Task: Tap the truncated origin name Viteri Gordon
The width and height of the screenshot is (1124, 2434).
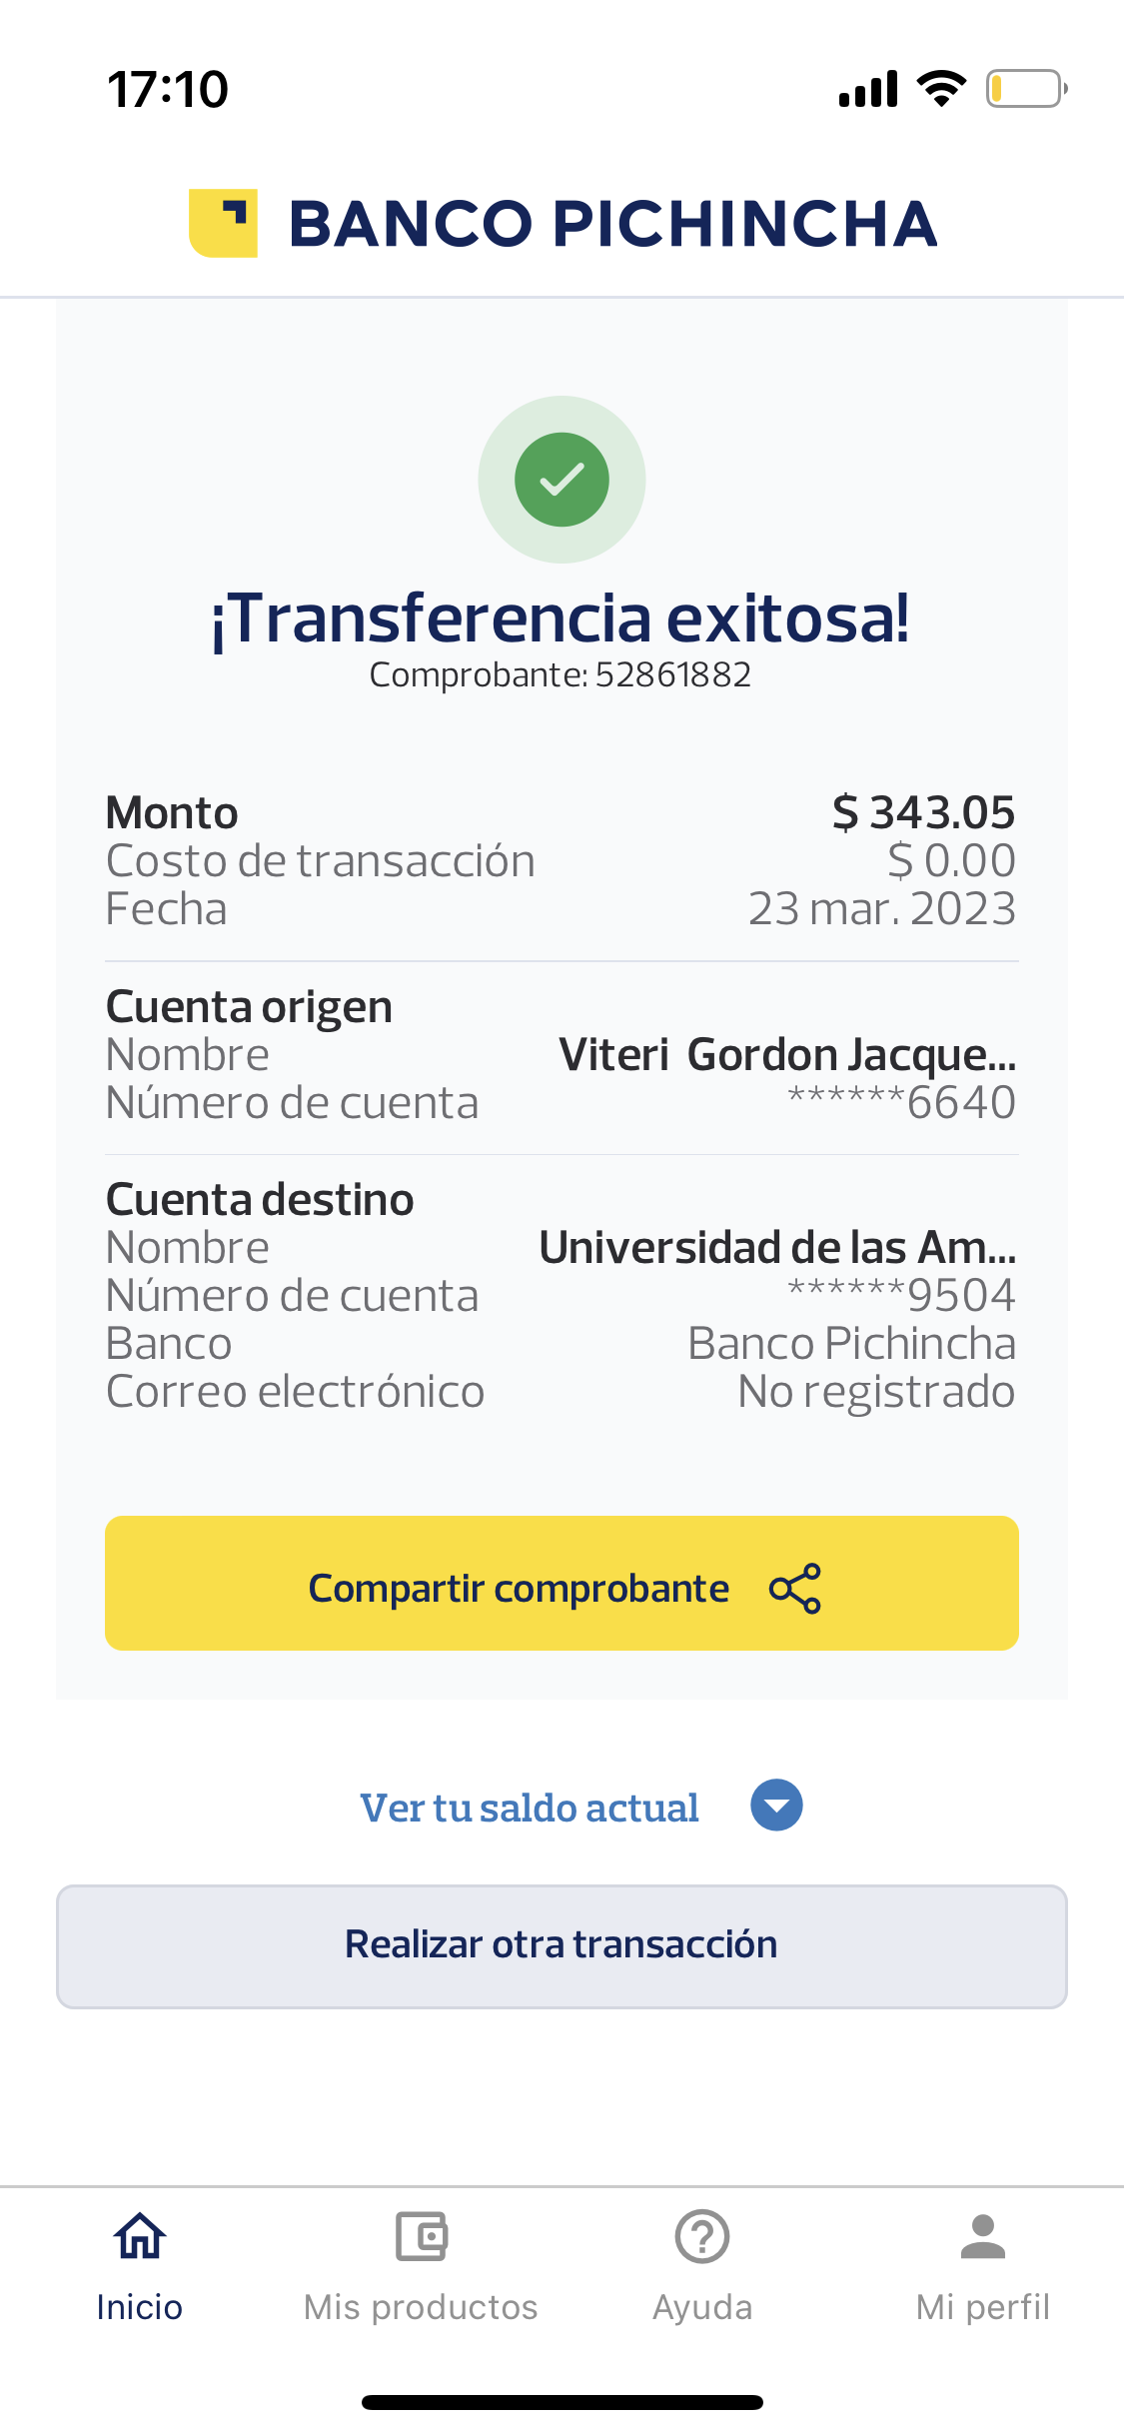Action: coord(787,1055)
